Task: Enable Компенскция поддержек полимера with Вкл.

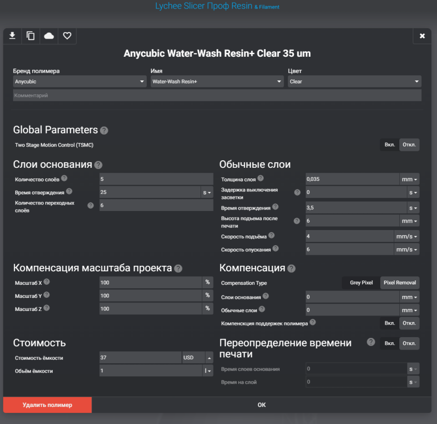Action: [x=390, y=323]
